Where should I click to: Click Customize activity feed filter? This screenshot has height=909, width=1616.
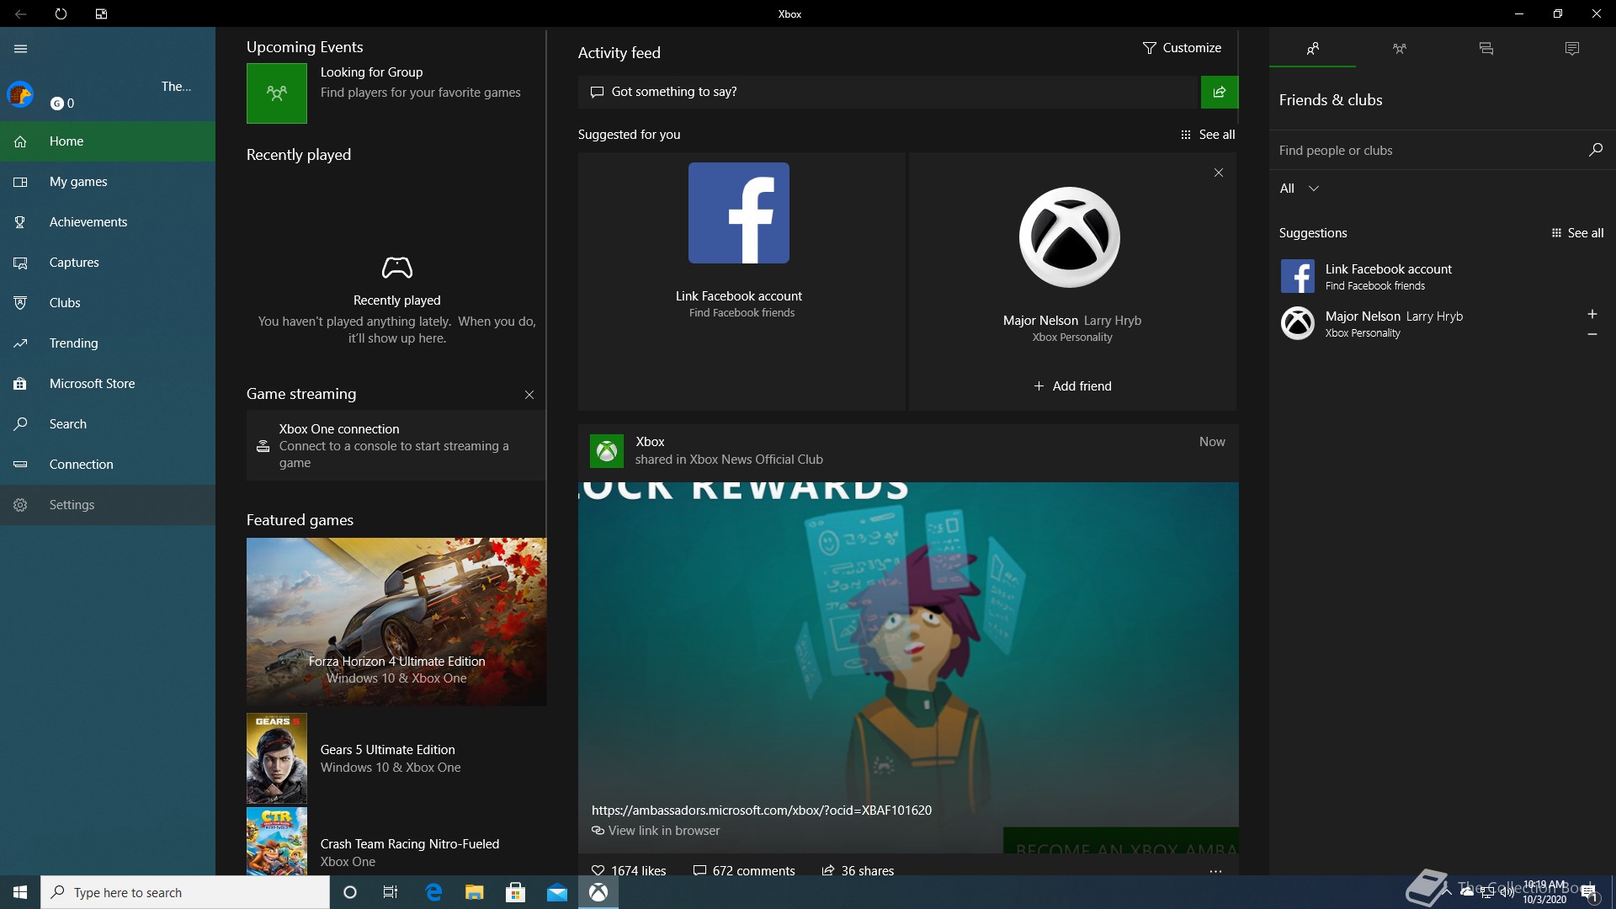1182,48
